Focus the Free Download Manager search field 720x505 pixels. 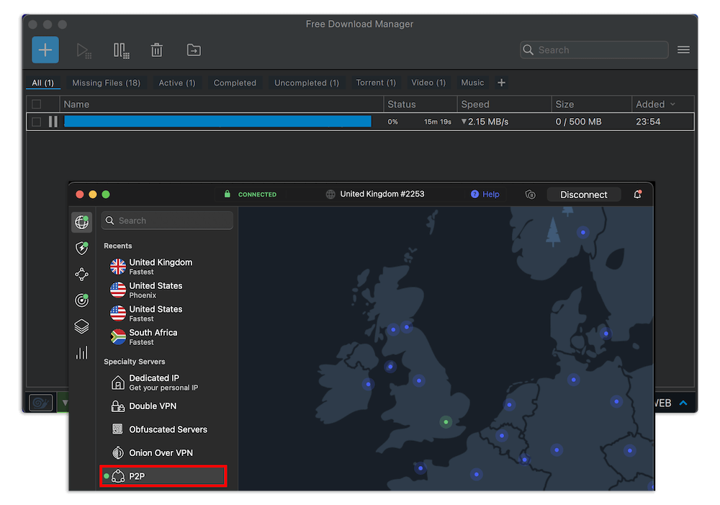(594, 50)
